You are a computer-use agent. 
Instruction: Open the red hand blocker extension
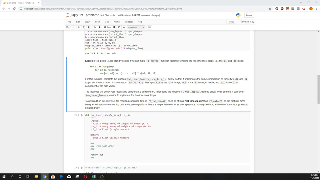pos(277,8)
